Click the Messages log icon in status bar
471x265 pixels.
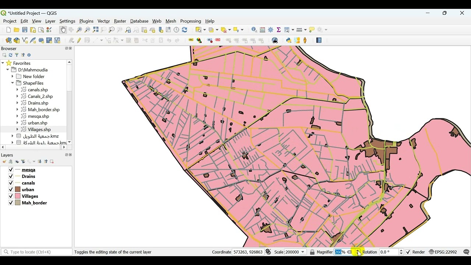pyautogui.click(x=466, y=252)
